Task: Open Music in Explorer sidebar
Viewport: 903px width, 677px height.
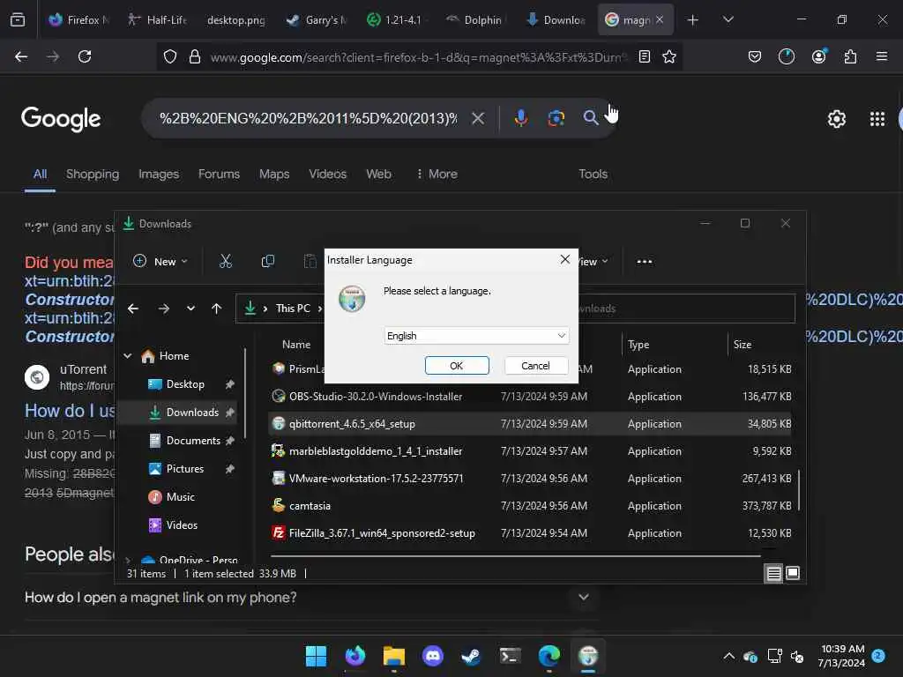Action: 180,497
